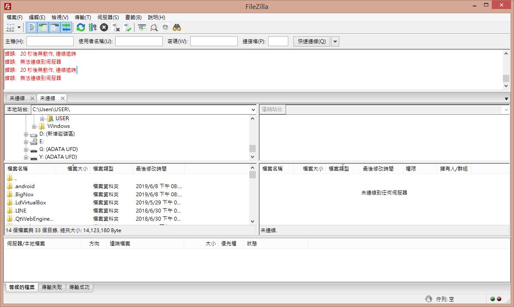
Task: Switch to the 傳輸失敗 queue tab
Action: click(52, 287)
